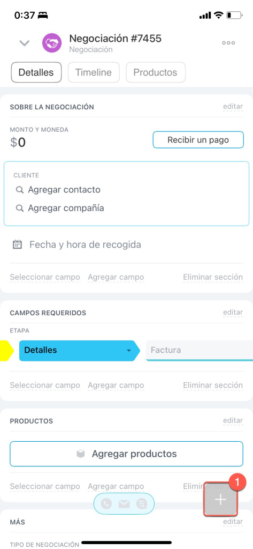Switch to the Productos tab

[156, 72]
